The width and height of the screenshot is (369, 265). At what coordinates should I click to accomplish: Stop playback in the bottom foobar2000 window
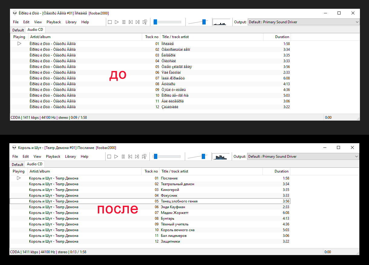coord(109,157)
